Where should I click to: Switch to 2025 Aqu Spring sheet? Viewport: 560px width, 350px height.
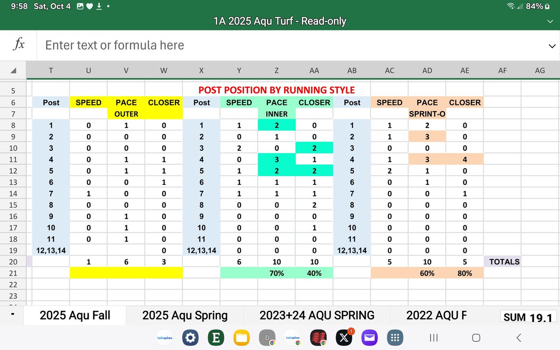pyautogui.click(x=185, y=315)
